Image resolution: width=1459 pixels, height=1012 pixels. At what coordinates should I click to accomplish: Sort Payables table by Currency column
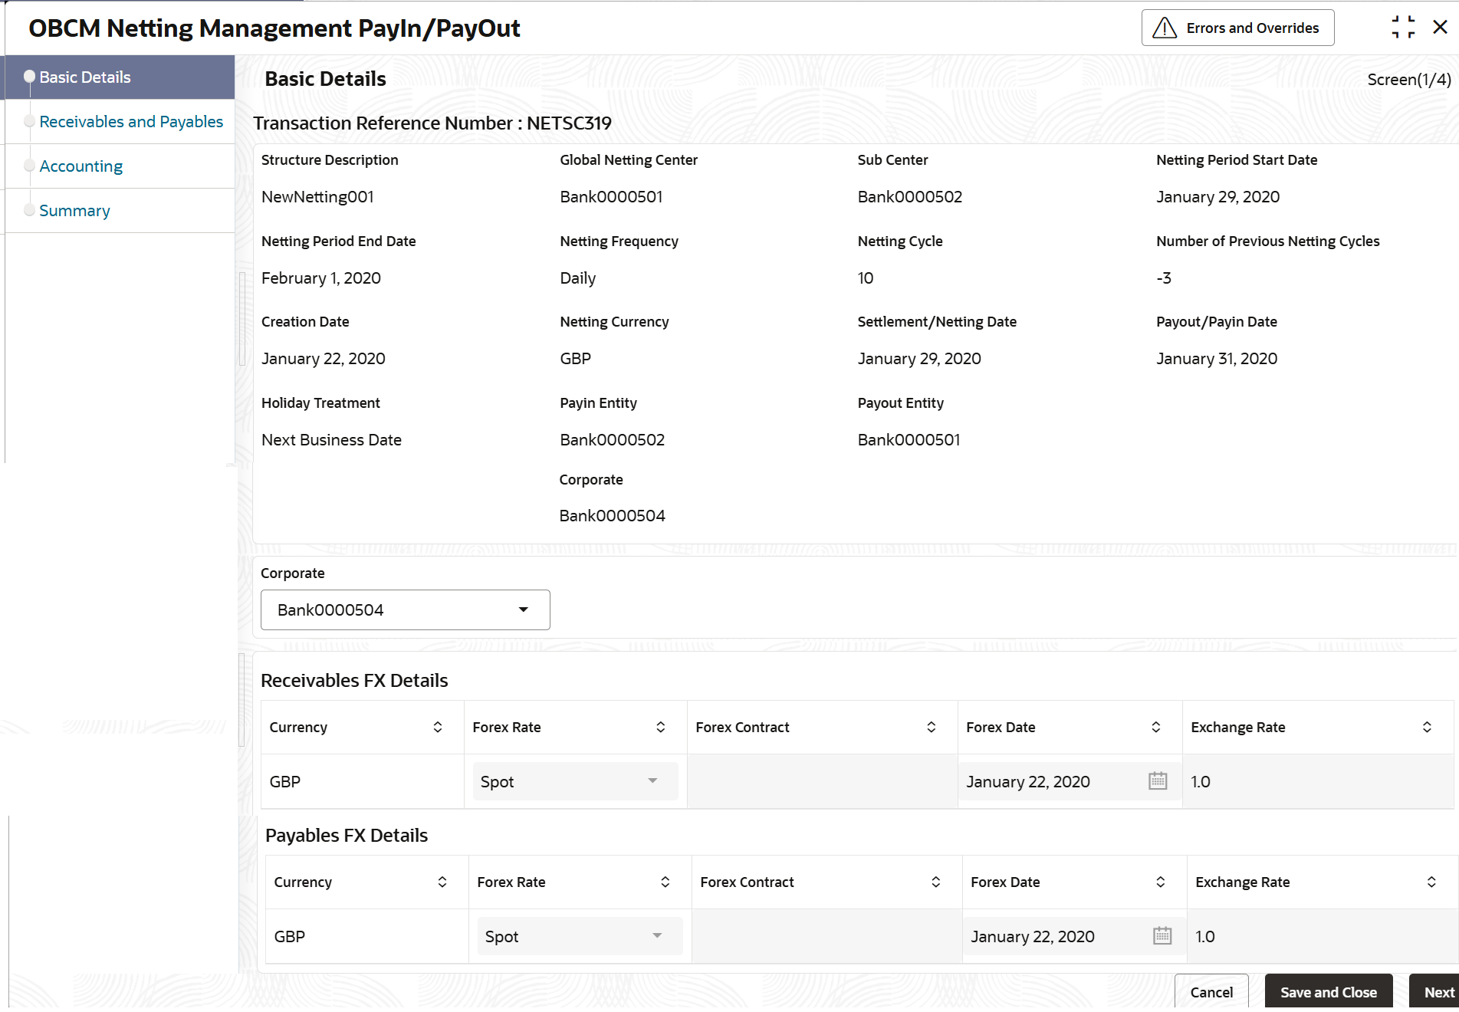coord(442,882)
